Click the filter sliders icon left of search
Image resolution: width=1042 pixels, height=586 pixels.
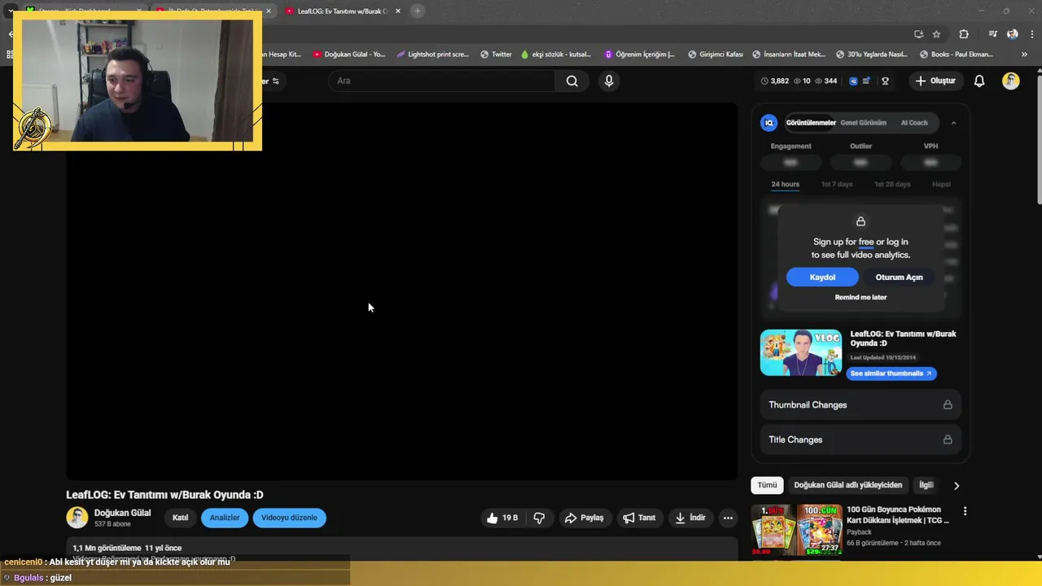[x=276, y=81]
